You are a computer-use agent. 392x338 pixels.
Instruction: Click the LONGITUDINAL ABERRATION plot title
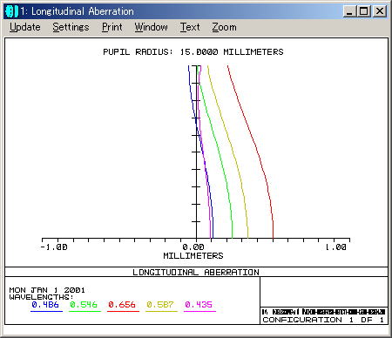[x=196, y=272]
